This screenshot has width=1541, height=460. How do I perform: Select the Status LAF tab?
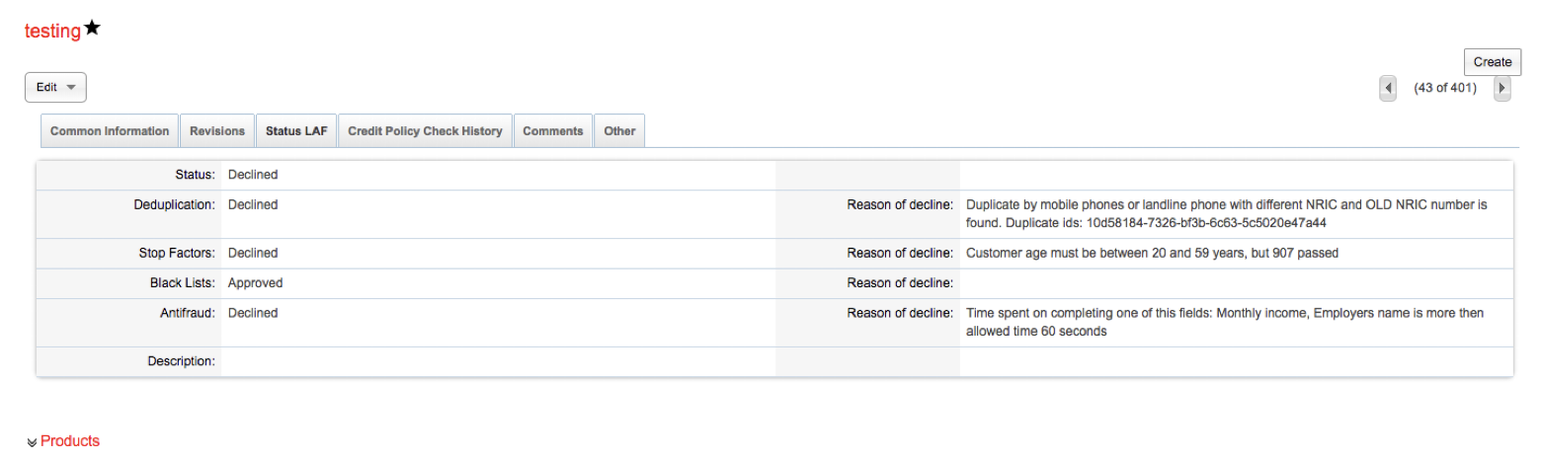[296, 131]
